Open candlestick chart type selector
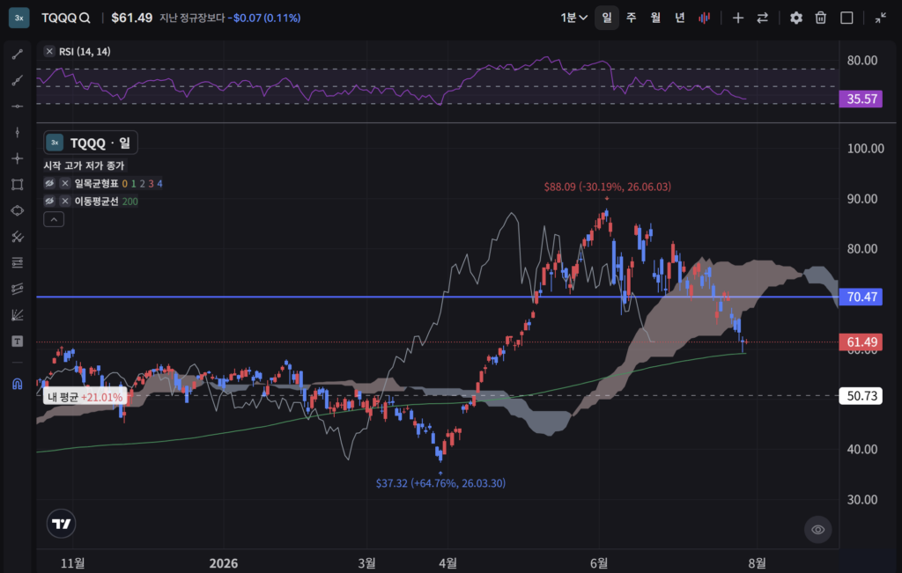Image resolution: width=902 pixels, height=573 pixels. [x=704, y=18]
